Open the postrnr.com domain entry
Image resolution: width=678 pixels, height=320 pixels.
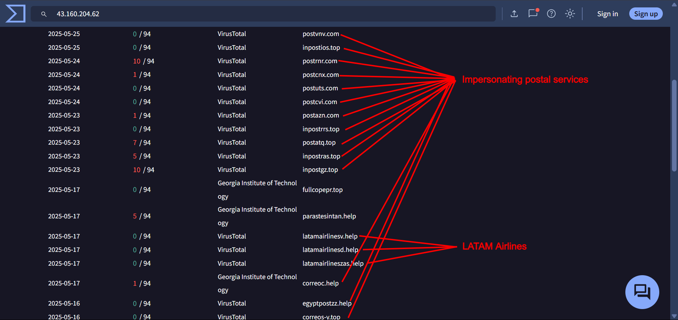click(x=319, y=61)
